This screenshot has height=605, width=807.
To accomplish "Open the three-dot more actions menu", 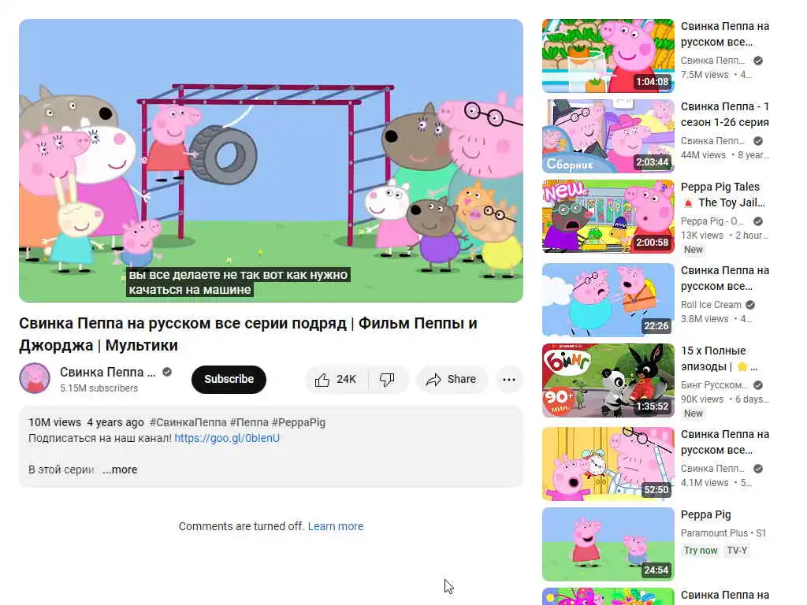I will [x=509, y=380].
